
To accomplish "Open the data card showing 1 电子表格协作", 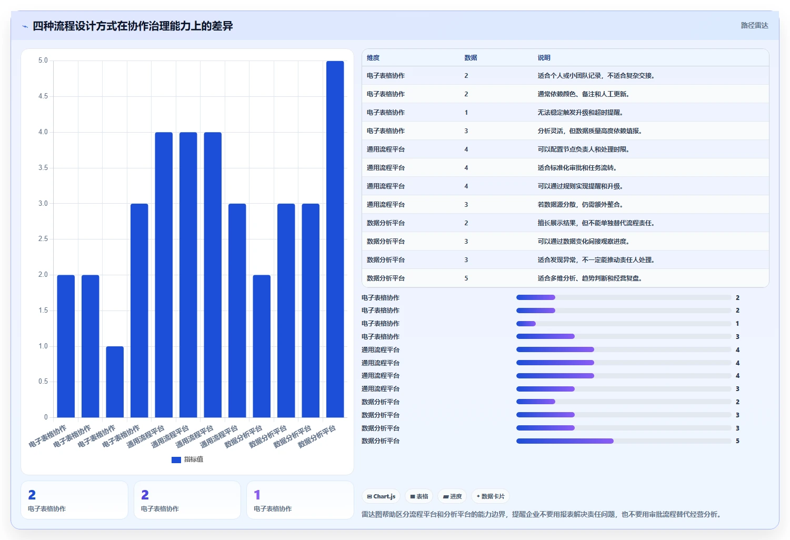I will click(x=300, y=500).
